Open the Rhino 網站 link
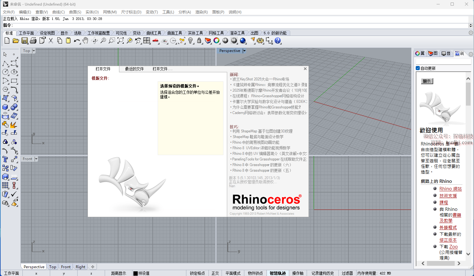This screenshot has width=474, height=276. (x=450, y=189)
